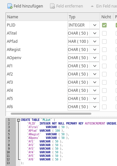Enable the Nicht checkbox for Af6

tap(104, 107)
